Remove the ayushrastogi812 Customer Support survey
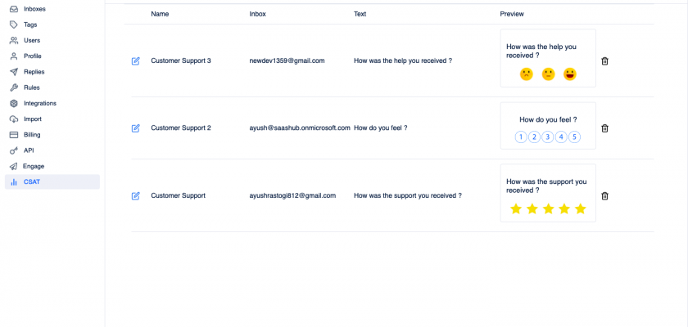The height and width of the screenshot is (327, 688). pos(604,196)
